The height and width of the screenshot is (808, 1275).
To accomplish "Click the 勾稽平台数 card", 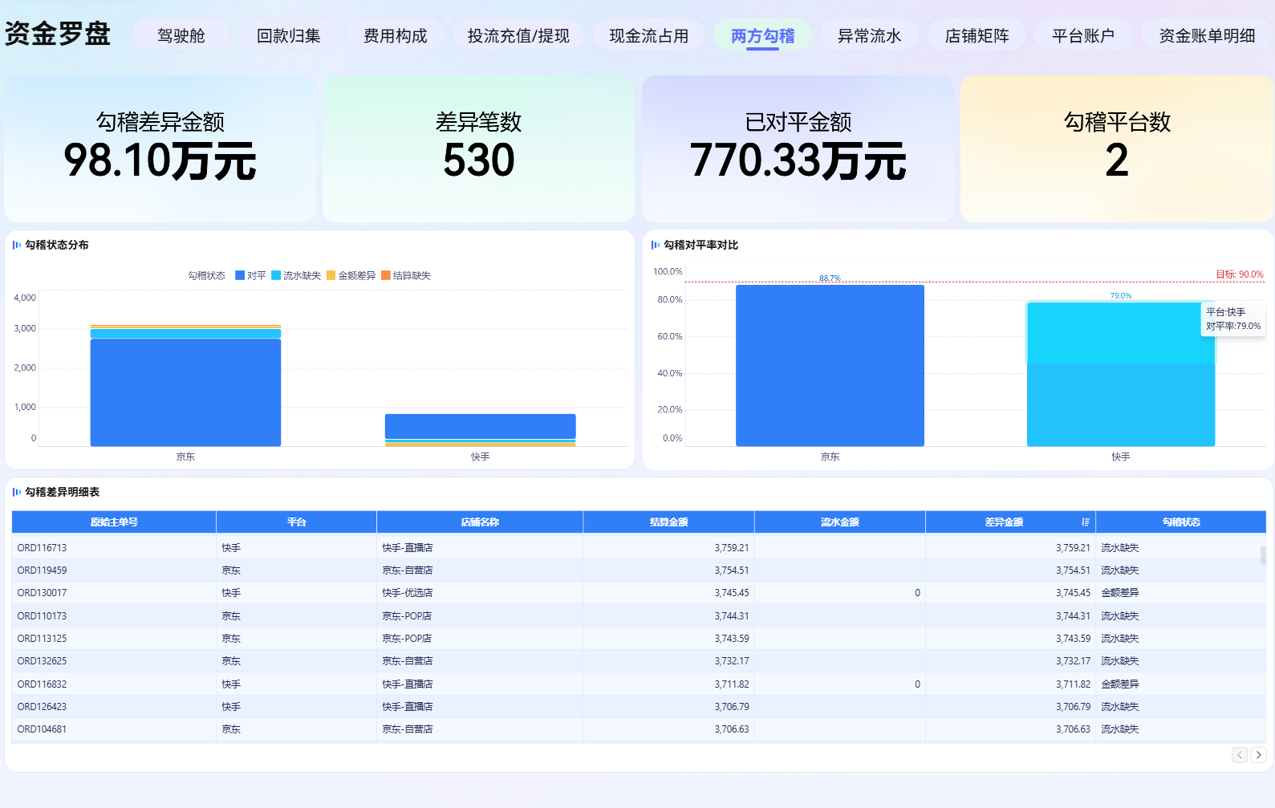I will (x=1117, y=148).
